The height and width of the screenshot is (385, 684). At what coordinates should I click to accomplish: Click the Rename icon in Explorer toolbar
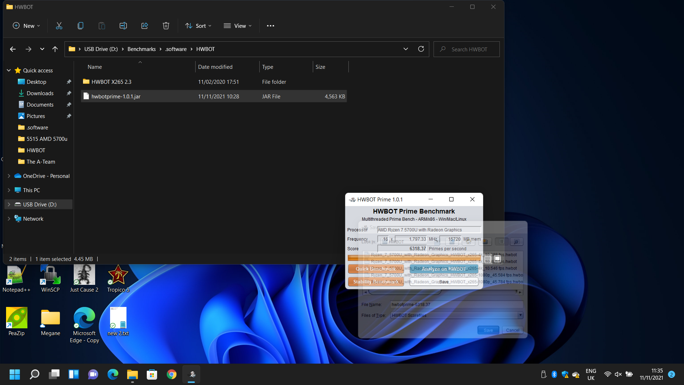pyautogui.click(x=123, y=26)
